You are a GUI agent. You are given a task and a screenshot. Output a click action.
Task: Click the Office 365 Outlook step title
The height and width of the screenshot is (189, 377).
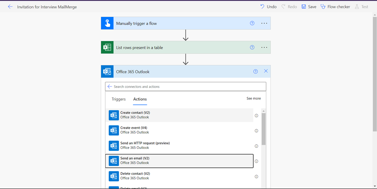click(x=133, y=72)
